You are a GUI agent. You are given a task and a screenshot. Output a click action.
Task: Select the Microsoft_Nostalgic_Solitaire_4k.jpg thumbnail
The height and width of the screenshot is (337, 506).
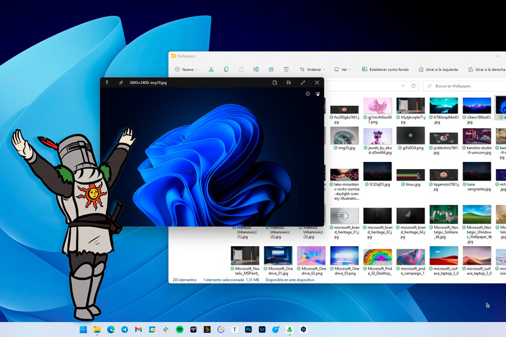(x=444, y=214)
